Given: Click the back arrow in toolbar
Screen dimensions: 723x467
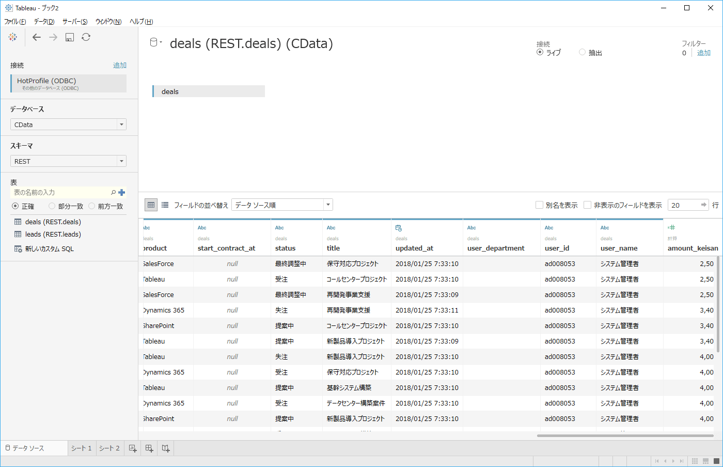Looking at the screenshot, I should tap(36, 37).
